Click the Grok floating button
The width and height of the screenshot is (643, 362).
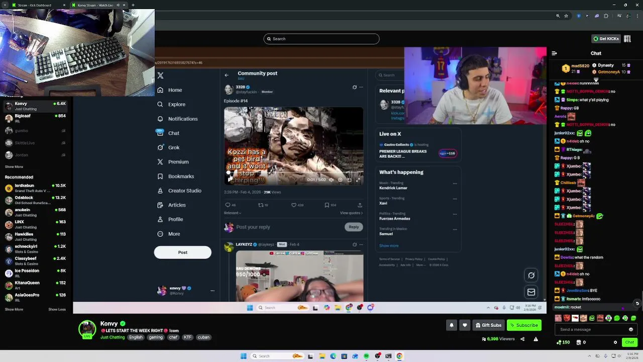pos(531,276)
